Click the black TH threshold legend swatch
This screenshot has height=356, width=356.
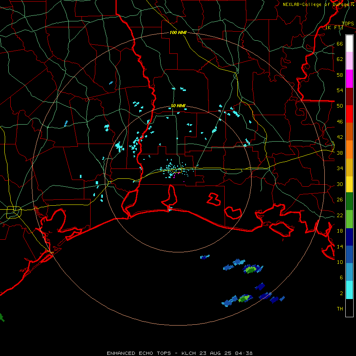(349, 308)
